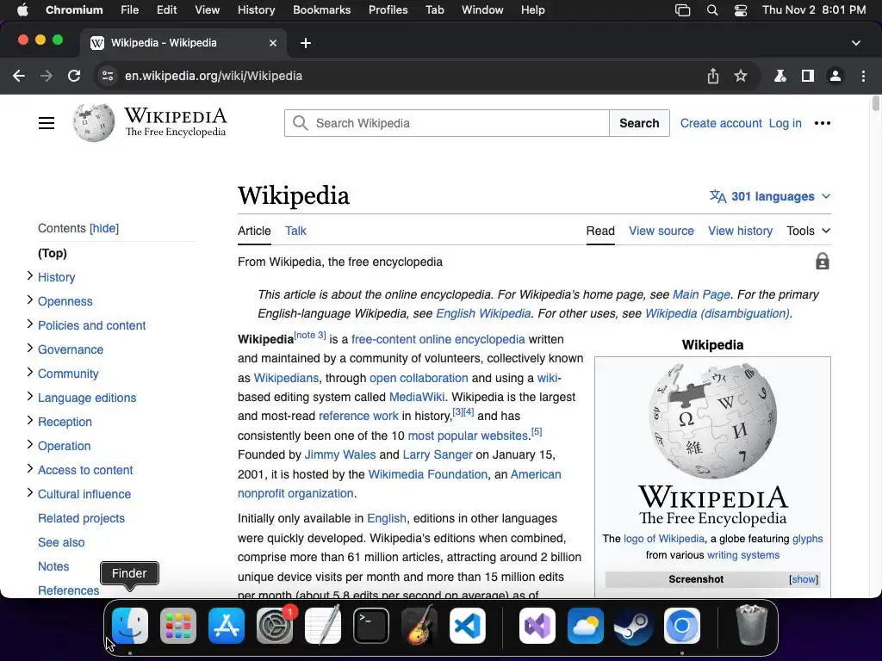Click the page protection padlock icon
The height and width of the screenshot is (661, 882).
823,262
